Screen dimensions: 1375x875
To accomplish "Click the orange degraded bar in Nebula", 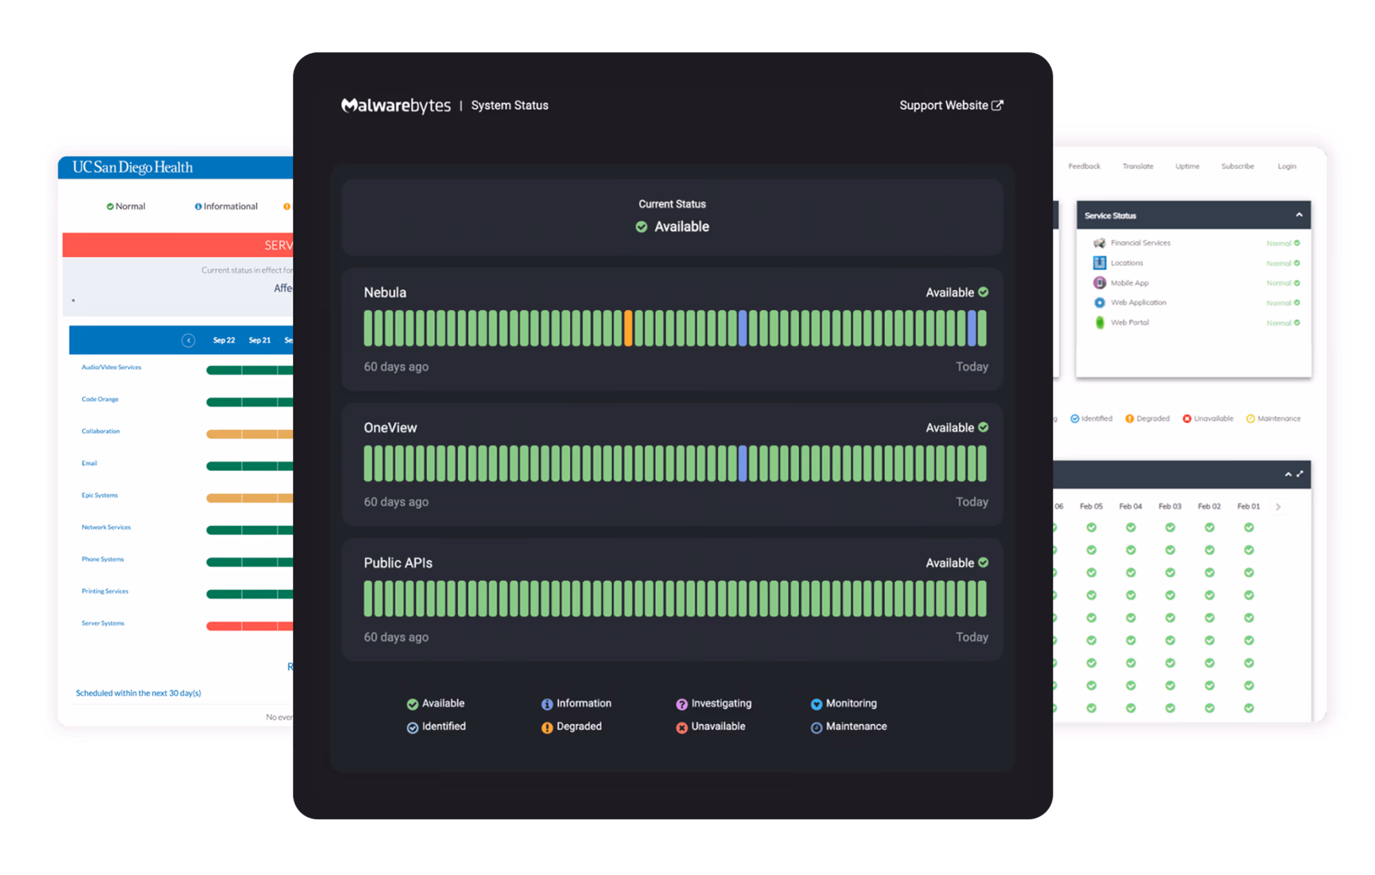I will tap(628, 328).
